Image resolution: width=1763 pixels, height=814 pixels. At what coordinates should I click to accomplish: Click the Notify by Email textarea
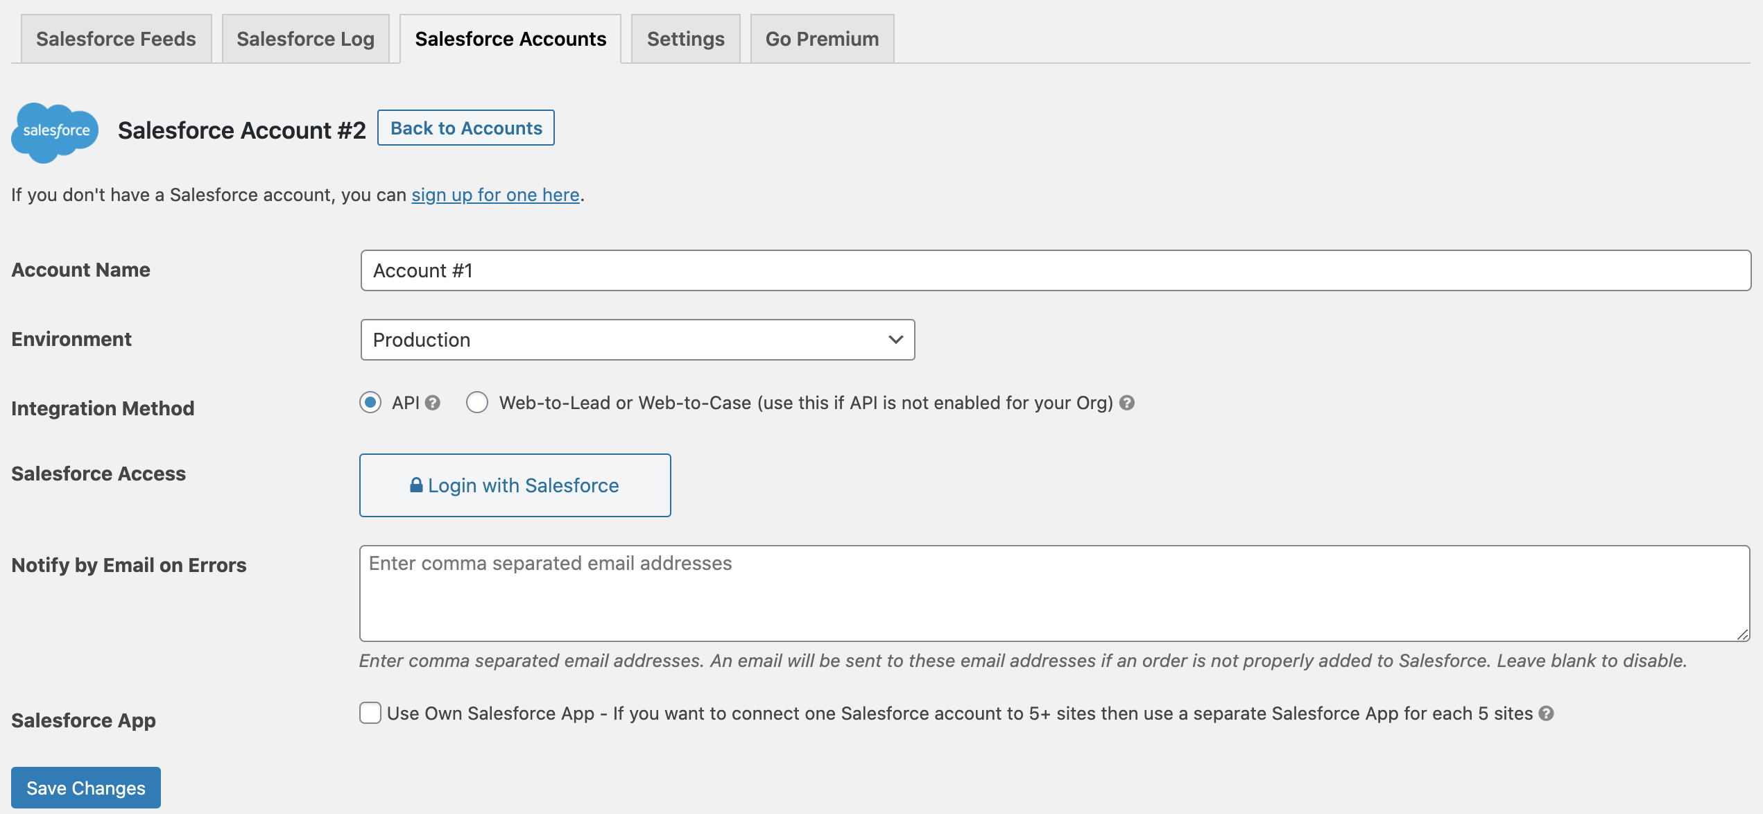[x=1055, y=594]
